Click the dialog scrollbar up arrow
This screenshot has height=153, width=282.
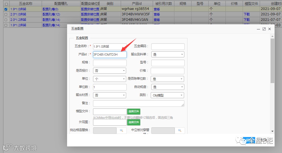272,36
